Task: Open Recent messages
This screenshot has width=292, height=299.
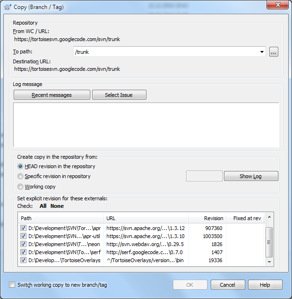Action: click(x=52, y=95)
